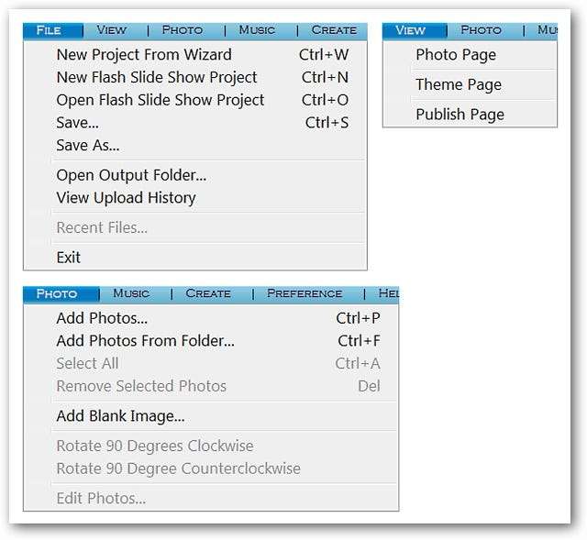Screen dimensions: 587x540
Task: Exit the application via File menu
Action: [x=69, y=258]
